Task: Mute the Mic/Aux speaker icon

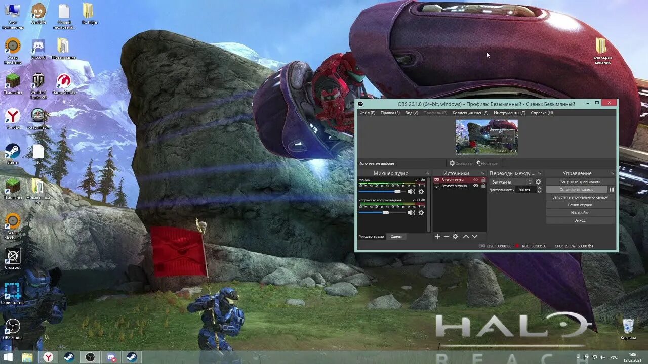Action: (x=411, y=192)
